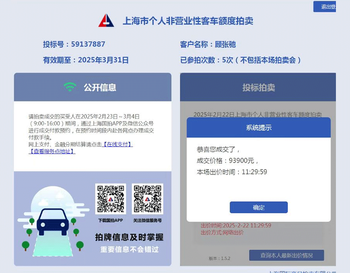Click the 退出登录 logout button
This screenshot has width=350, height=273.
(x=325, y=6)
